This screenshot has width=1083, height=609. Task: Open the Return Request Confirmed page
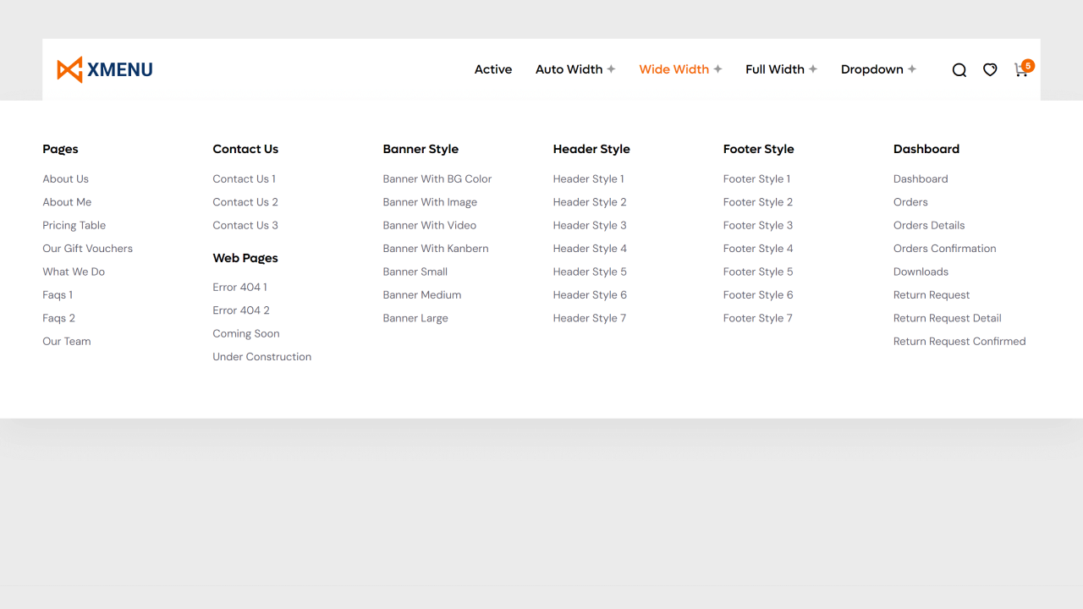(x=959, y=341)
